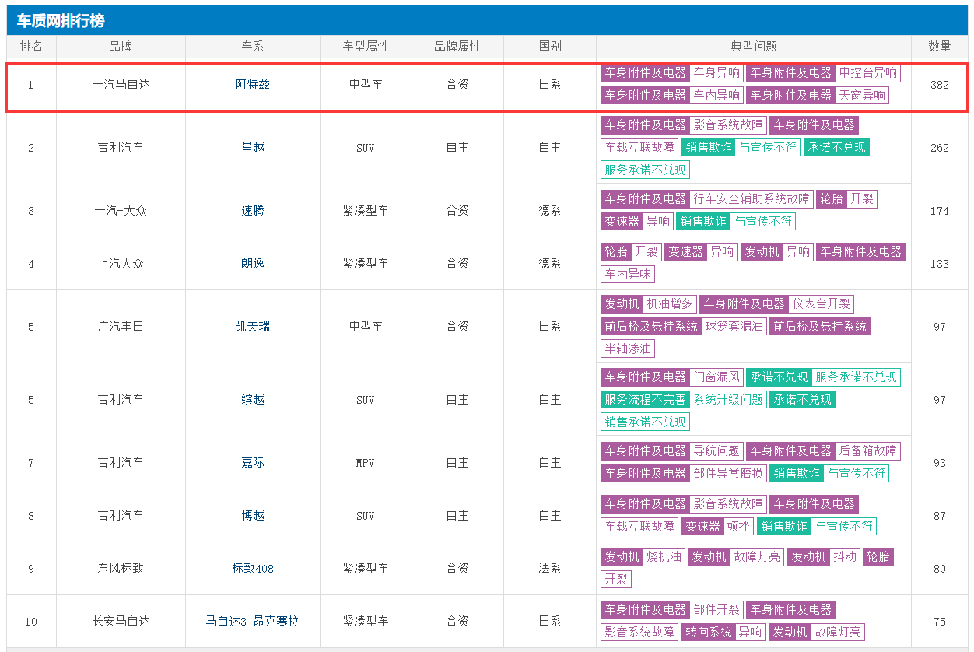Select the 天窗异响 issue tag
The width and height of the screenshot is (974, 652).
pyautogui.click(x=861, y=96)
